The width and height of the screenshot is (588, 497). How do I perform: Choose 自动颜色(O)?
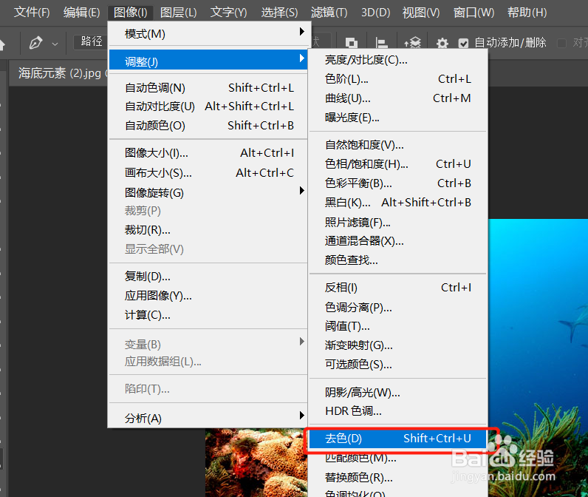tap(210, 126)
